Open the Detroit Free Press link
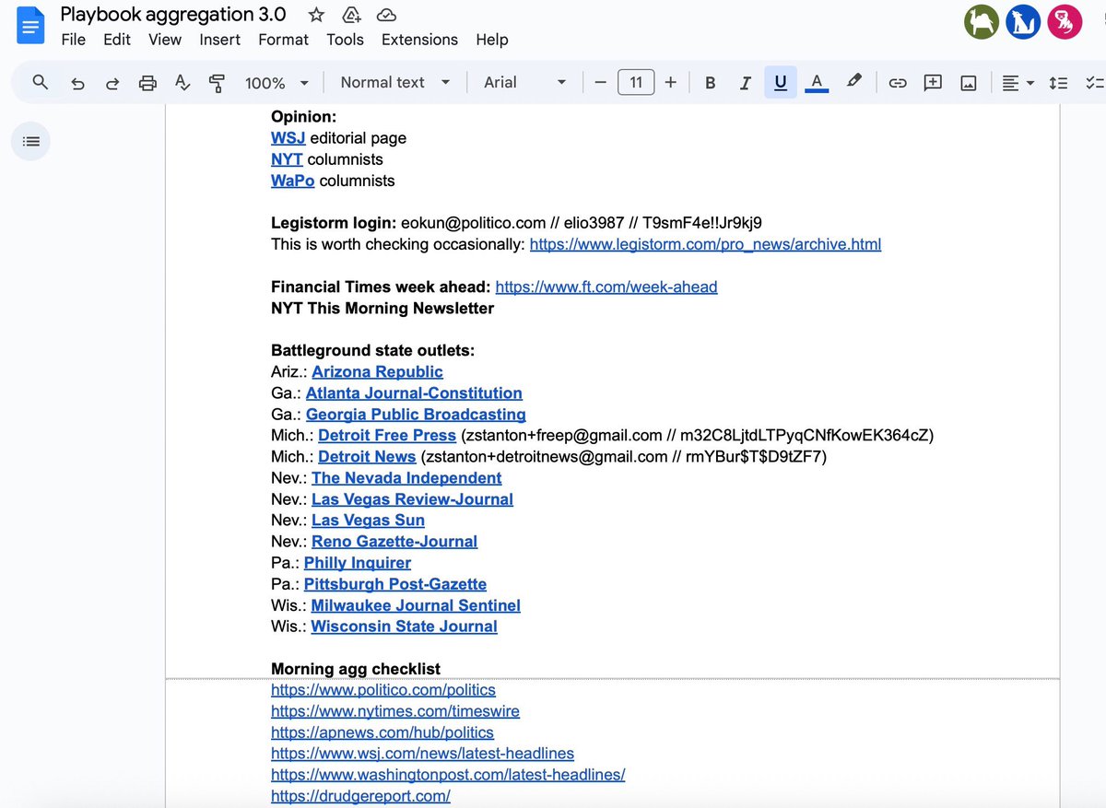Viewport: 1106px width, 808px height. click(x=387, y=435)
